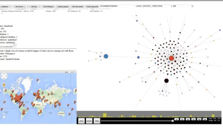This screenshot has width=223, height=128.
Task: Focus the cascade ID input field
Action: (x=117, y=6)
